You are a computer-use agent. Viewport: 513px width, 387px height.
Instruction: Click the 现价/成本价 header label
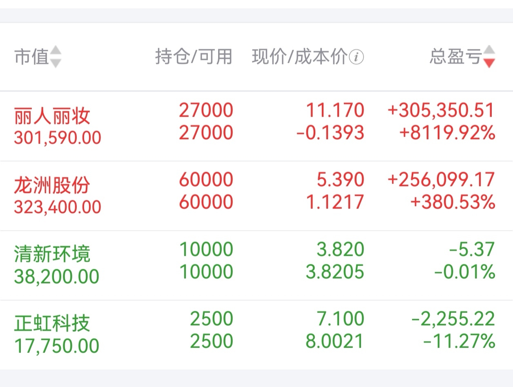coord(299,57)
